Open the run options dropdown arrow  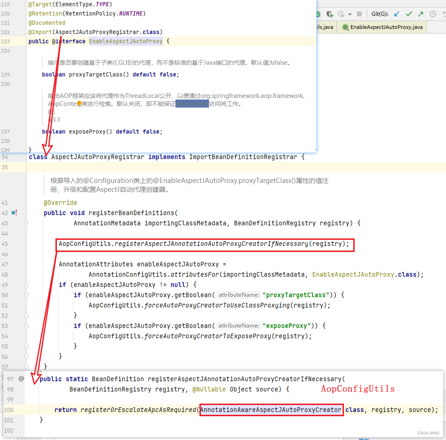pos(350,14)
